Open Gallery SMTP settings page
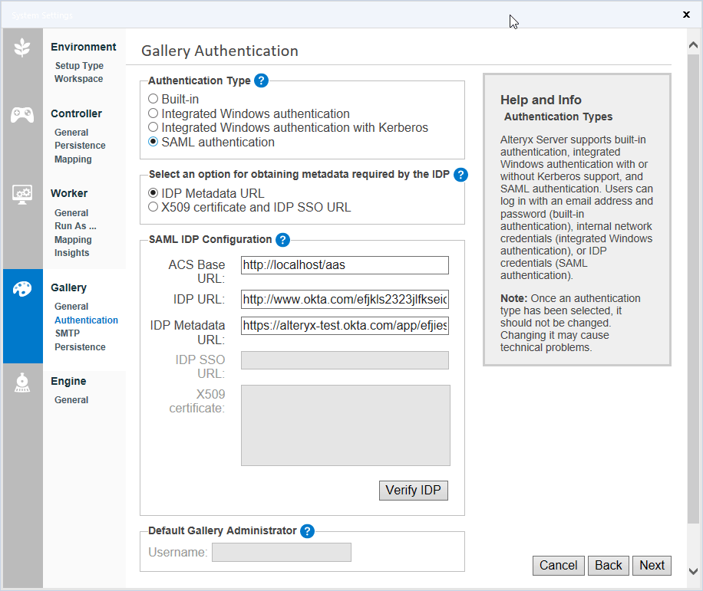The height and width of the screenshot is (591, 703). [x=67, y=333]
